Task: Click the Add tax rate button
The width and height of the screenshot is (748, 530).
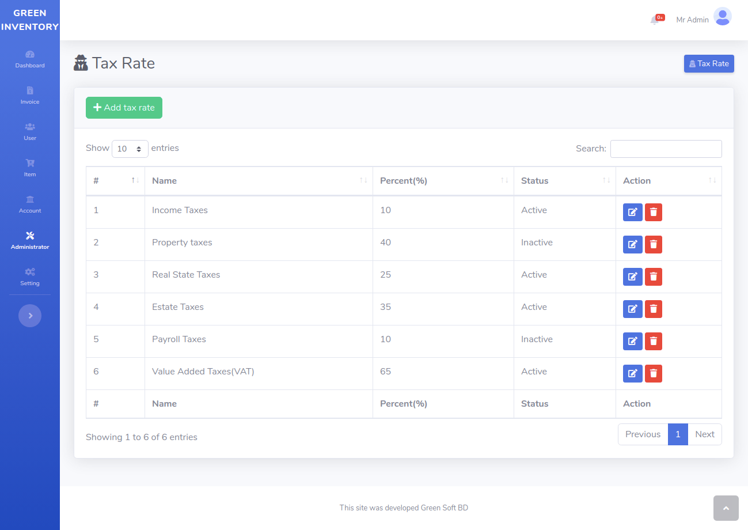Action: pyautogui.click(x=124, y=108)
